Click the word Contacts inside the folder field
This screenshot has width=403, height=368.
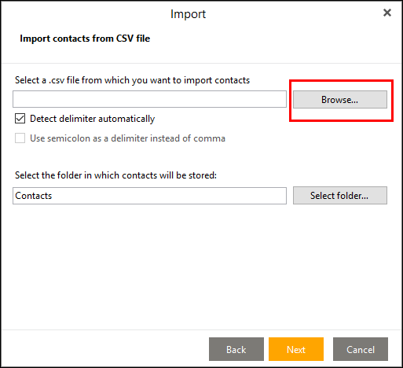coord(34,196)
